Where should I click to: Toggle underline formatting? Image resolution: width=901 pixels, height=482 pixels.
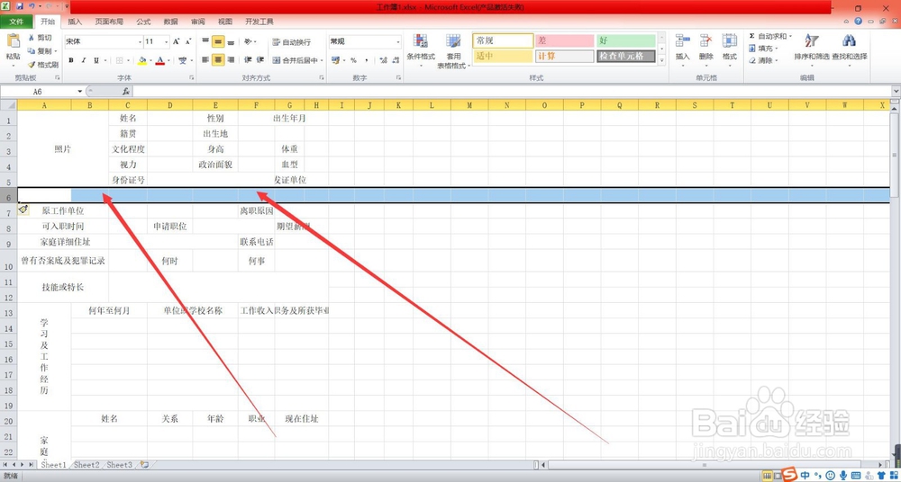click(96, 60)
